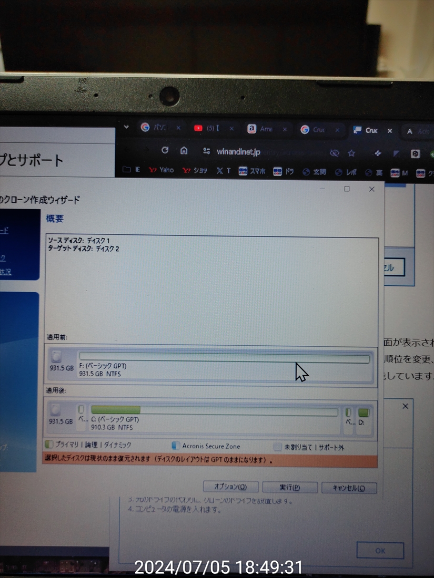Viewport: 434px width, 578px height.
Task: Select the F: partition under 適用前
Action: (x=224, y=359)
